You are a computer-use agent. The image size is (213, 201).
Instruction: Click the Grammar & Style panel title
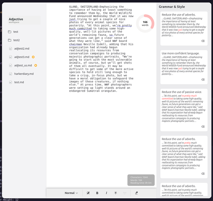[x=172, y=7]
